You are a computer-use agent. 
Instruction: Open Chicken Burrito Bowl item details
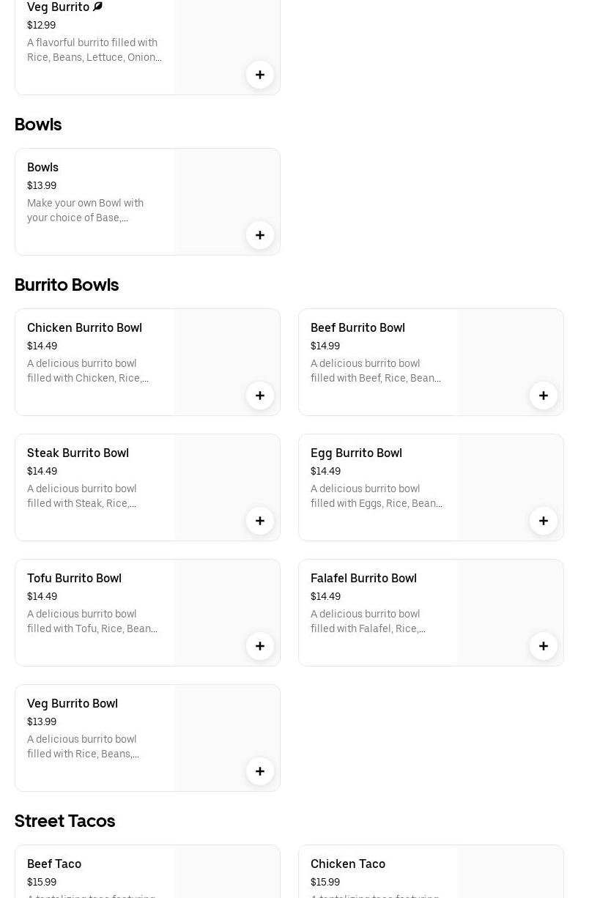(x=84, y=328)
